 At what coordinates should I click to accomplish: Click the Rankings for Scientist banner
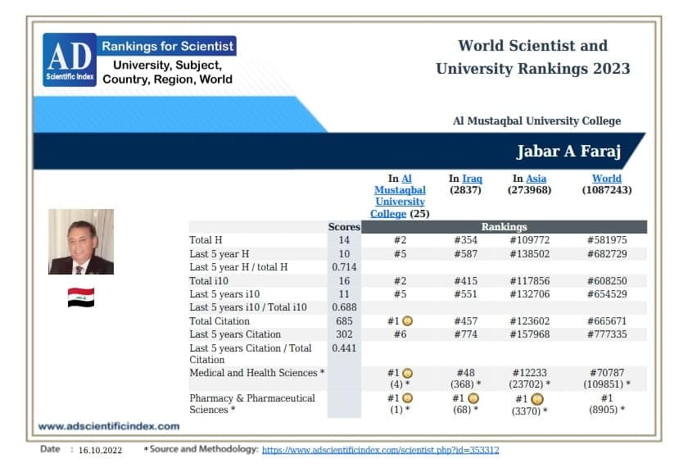click(x=167, y=46)
